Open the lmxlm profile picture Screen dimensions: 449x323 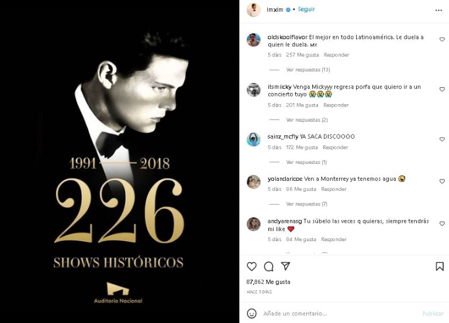tap(253, 10)
